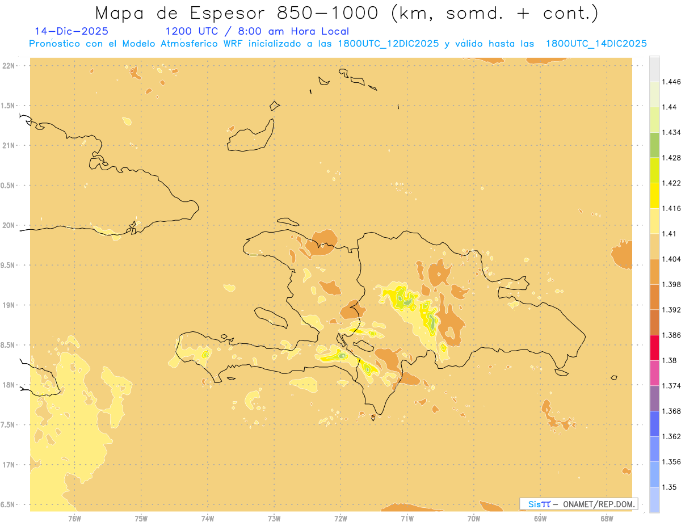
Task: Select the bright yellow 1.416–1.422 legend swatch
Action: [654, 195]
